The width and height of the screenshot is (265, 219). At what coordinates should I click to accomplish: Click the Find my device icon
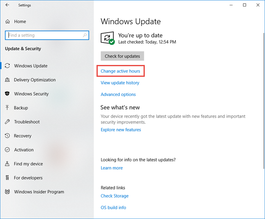(x=7, y=163)
